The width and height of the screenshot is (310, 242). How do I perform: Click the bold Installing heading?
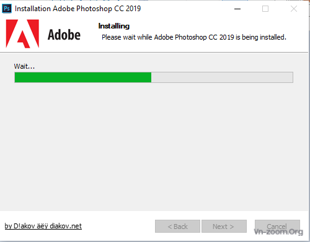click(114, 26)
